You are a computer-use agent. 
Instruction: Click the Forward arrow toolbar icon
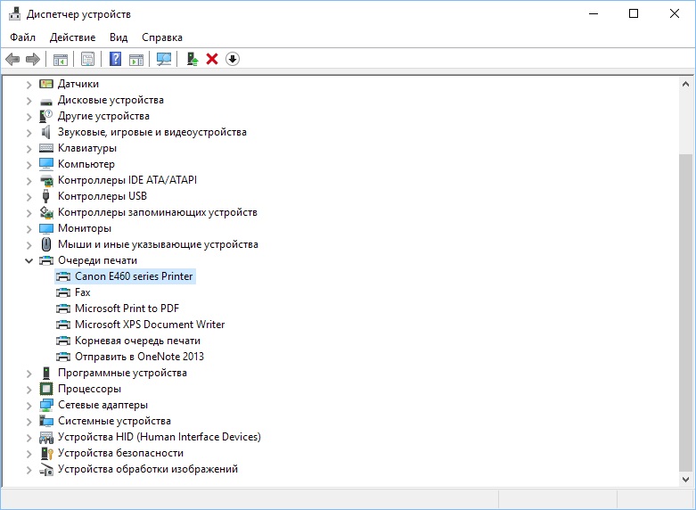coord(33,59)
